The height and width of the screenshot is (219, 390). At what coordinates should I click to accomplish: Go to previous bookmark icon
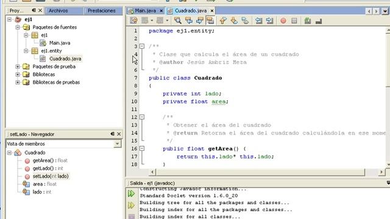(x=223, y=21)
